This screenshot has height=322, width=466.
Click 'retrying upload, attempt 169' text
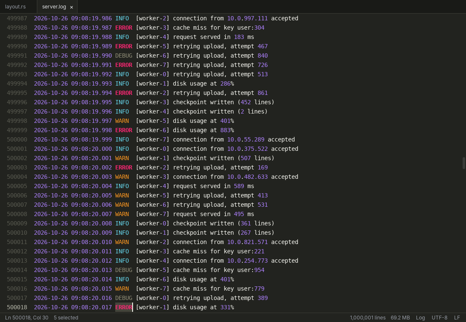click(x=220, y=167)
